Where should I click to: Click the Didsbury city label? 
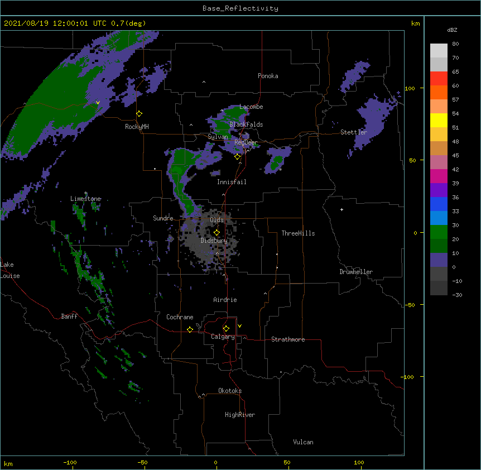(214, 241)
